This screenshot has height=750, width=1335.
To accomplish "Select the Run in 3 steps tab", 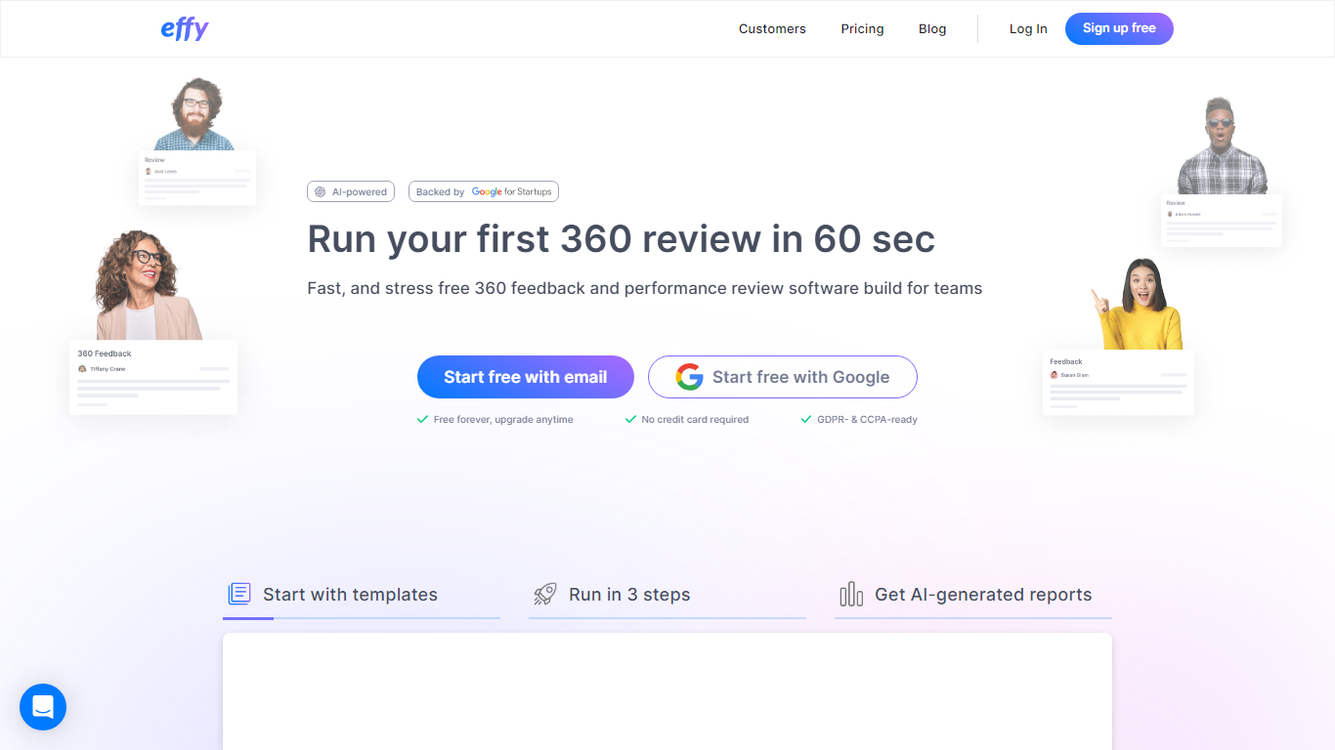I will 629,595.
